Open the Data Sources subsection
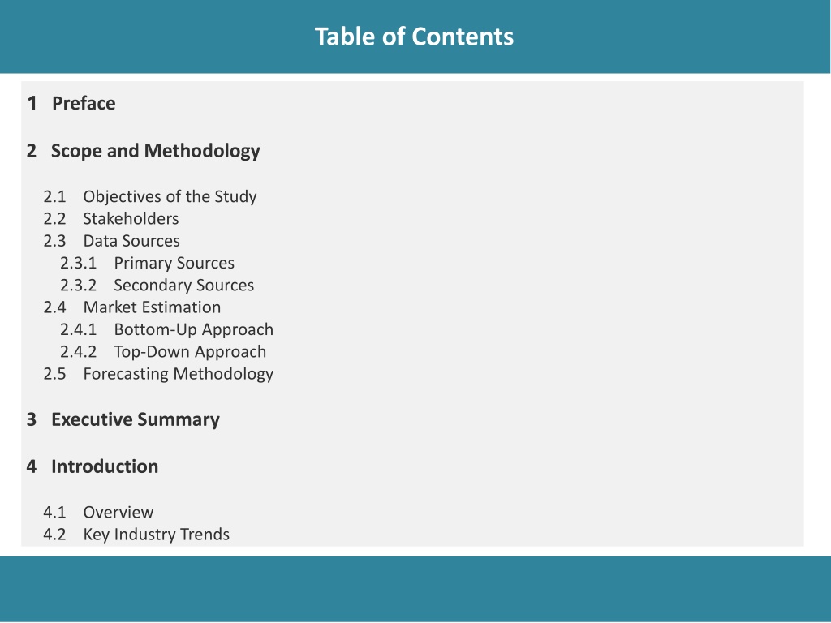This screenshot has height=623, width=831. 112,240
